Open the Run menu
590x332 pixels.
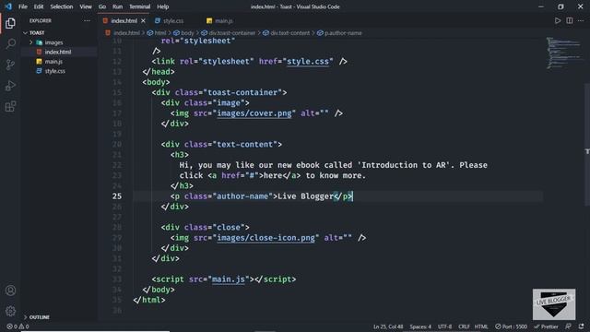(117, 6)
